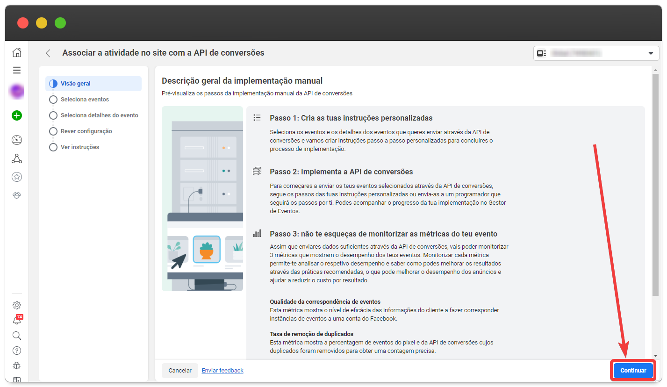
Task: Click the back chevron arrow
Action: (x=48, y=53)
